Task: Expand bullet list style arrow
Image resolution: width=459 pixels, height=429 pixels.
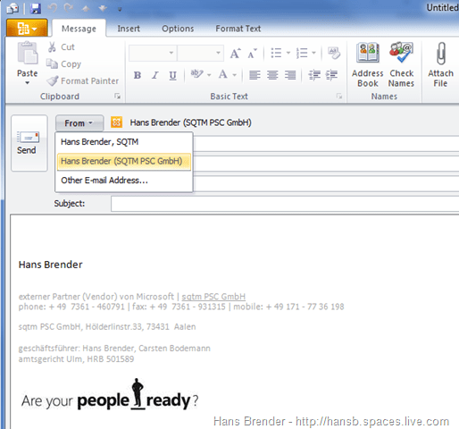Action: coord(288,53)
